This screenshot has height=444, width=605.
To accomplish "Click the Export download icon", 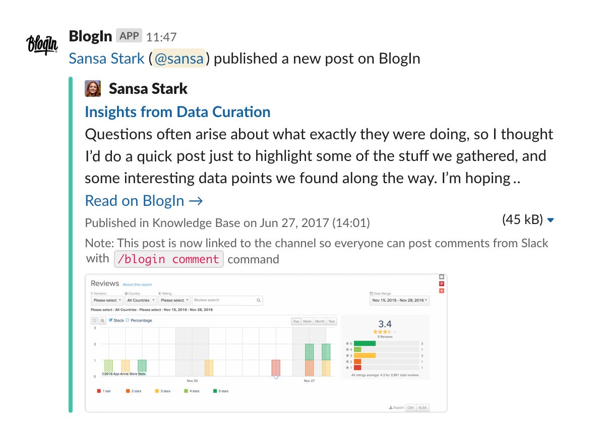I will pos(391,407).
